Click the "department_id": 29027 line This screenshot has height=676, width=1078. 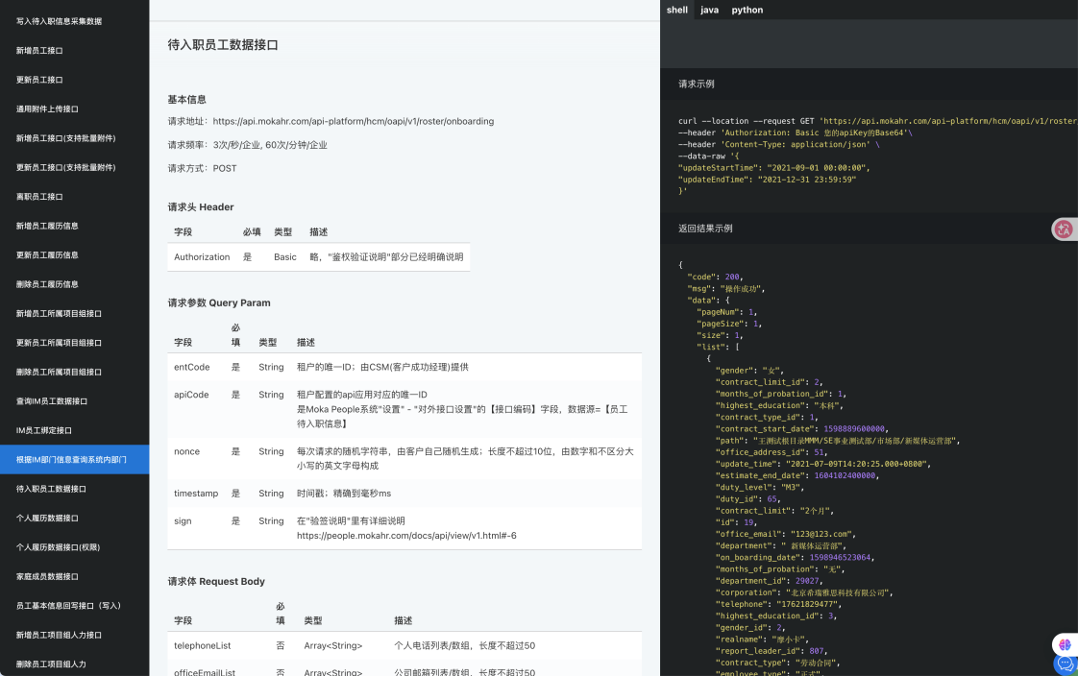[770, 581]
